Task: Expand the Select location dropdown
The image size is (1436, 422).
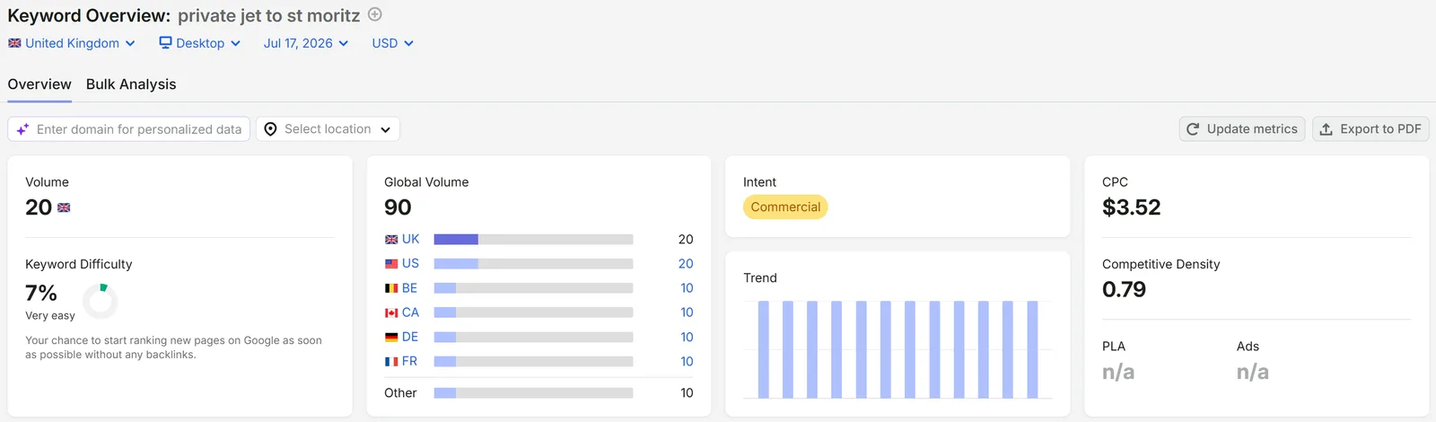Action: 328,129
